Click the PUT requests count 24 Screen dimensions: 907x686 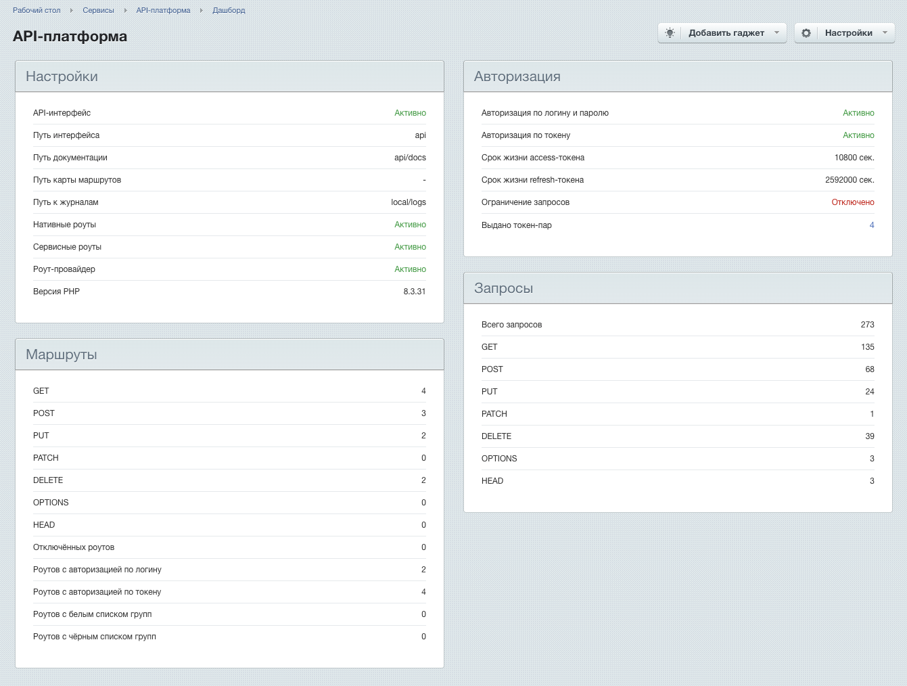[870, 392]
